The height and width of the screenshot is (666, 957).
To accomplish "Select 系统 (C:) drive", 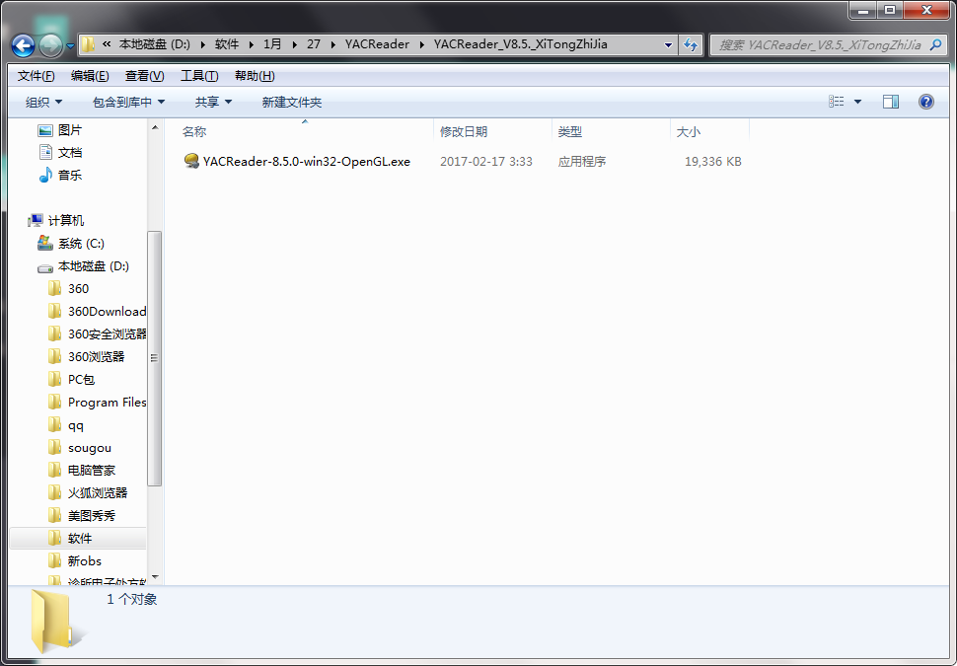I will click(81, 243).
